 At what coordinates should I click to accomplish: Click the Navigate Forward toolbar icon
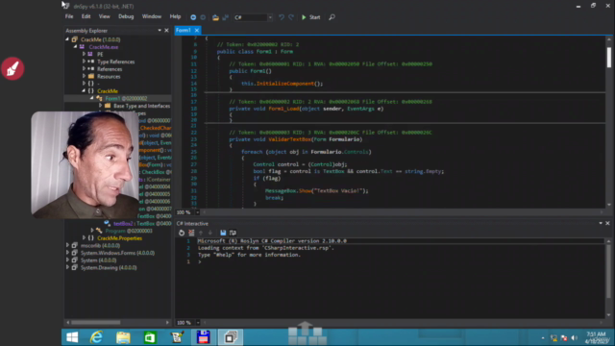(203, 17)
